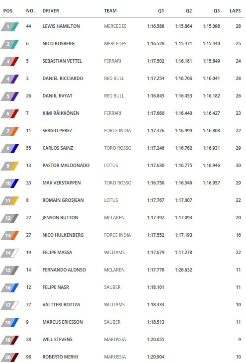Click position 1 badge with teal stripe

click(10, 27)
